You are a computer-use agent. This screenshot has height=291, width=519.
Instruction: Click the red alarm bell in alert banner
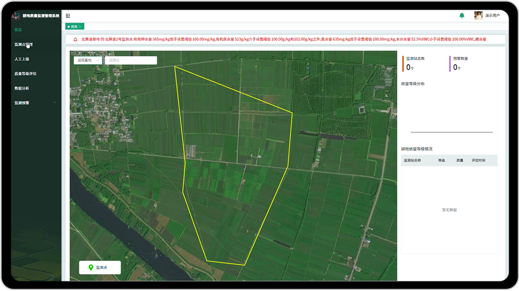click(x=75, y=39)
